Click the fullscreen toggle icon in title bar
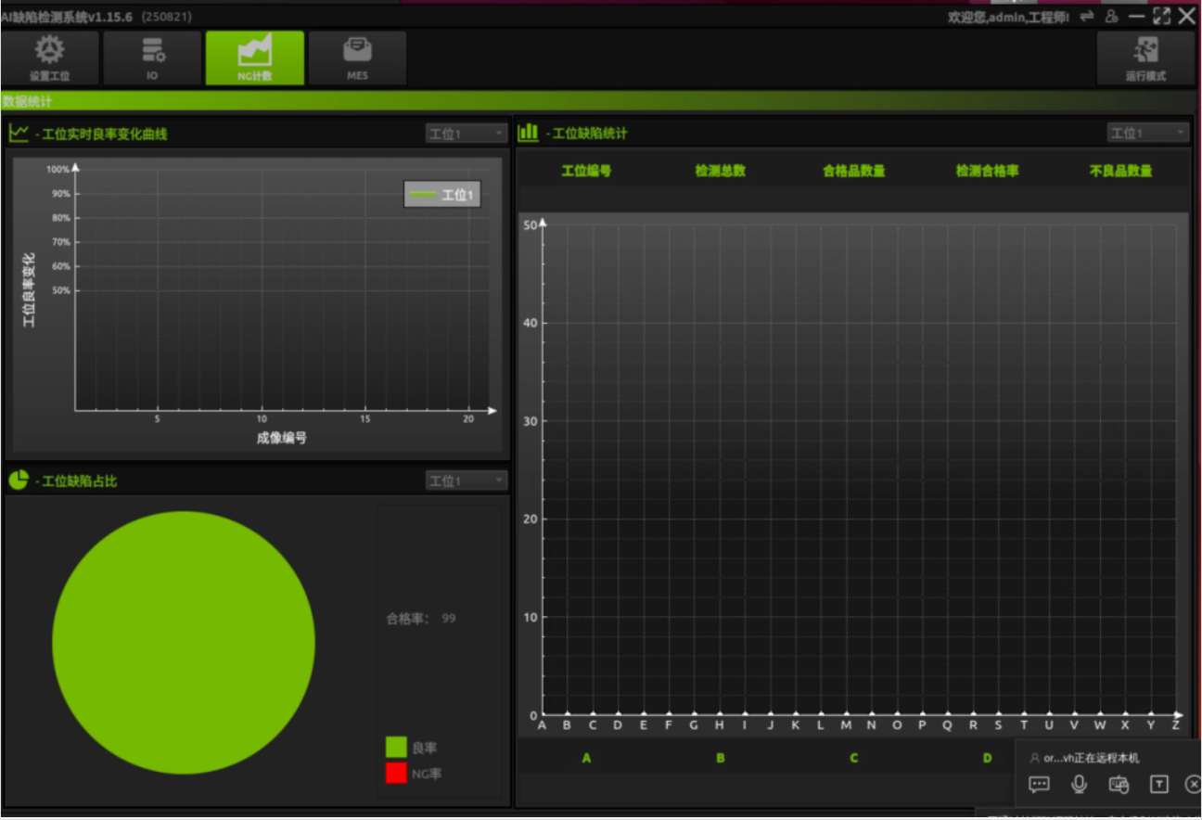Image resolution: width=1202 pixels, height=820 pixels. (1162, 16)
